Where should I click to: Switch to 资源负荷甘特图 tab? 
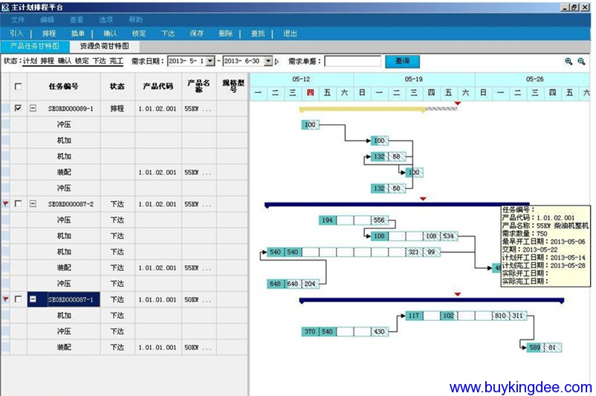click(x=104, y=46)
